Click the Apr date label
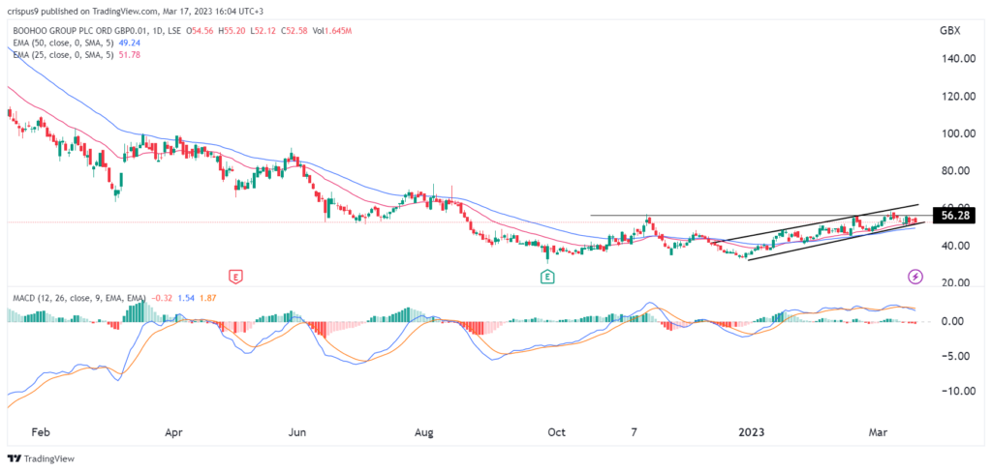Screen dimensions: 992x471 pyautogui.click(x=172, y=433)
